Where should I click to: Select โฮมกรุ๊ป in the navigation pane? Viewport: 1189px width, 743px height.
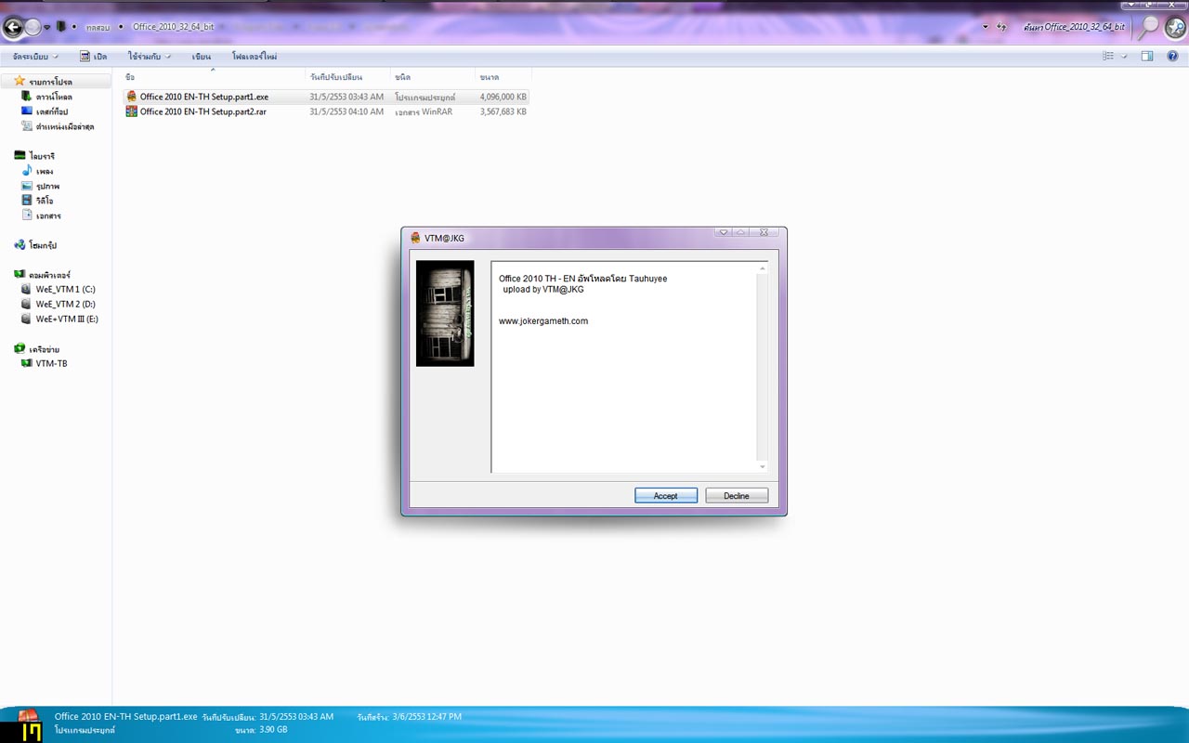[x=43, y=245]
